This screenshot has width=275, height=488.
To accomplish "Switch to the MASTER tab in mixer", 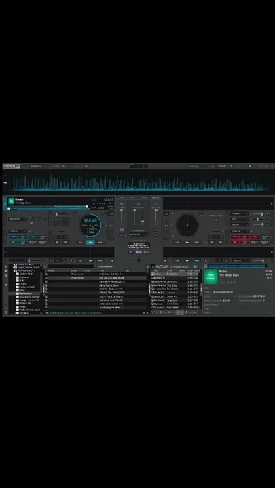I will pos(155,197).
